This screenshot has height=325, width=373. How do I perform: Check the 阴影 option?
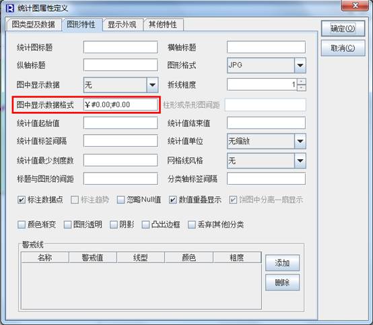[114, 225]
